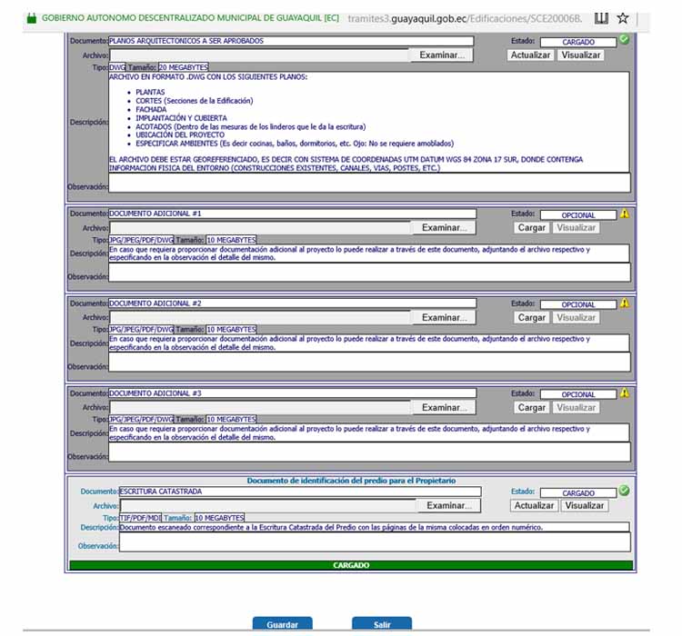Click Cargar for Documento Adicional #1
Viewport: 682px width, 636px height.
tap(532, 228)
